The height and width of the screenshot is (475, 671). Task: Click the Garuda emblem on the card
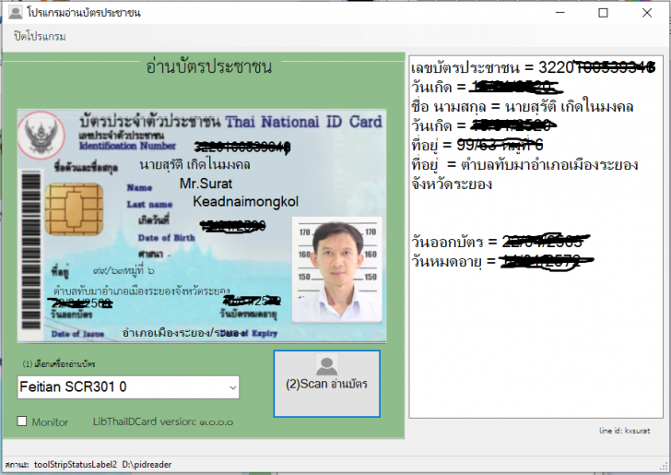tap(41, 135)
